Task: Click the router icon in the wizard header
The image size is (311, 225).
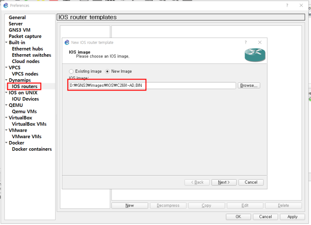Action: coord(255,55)
